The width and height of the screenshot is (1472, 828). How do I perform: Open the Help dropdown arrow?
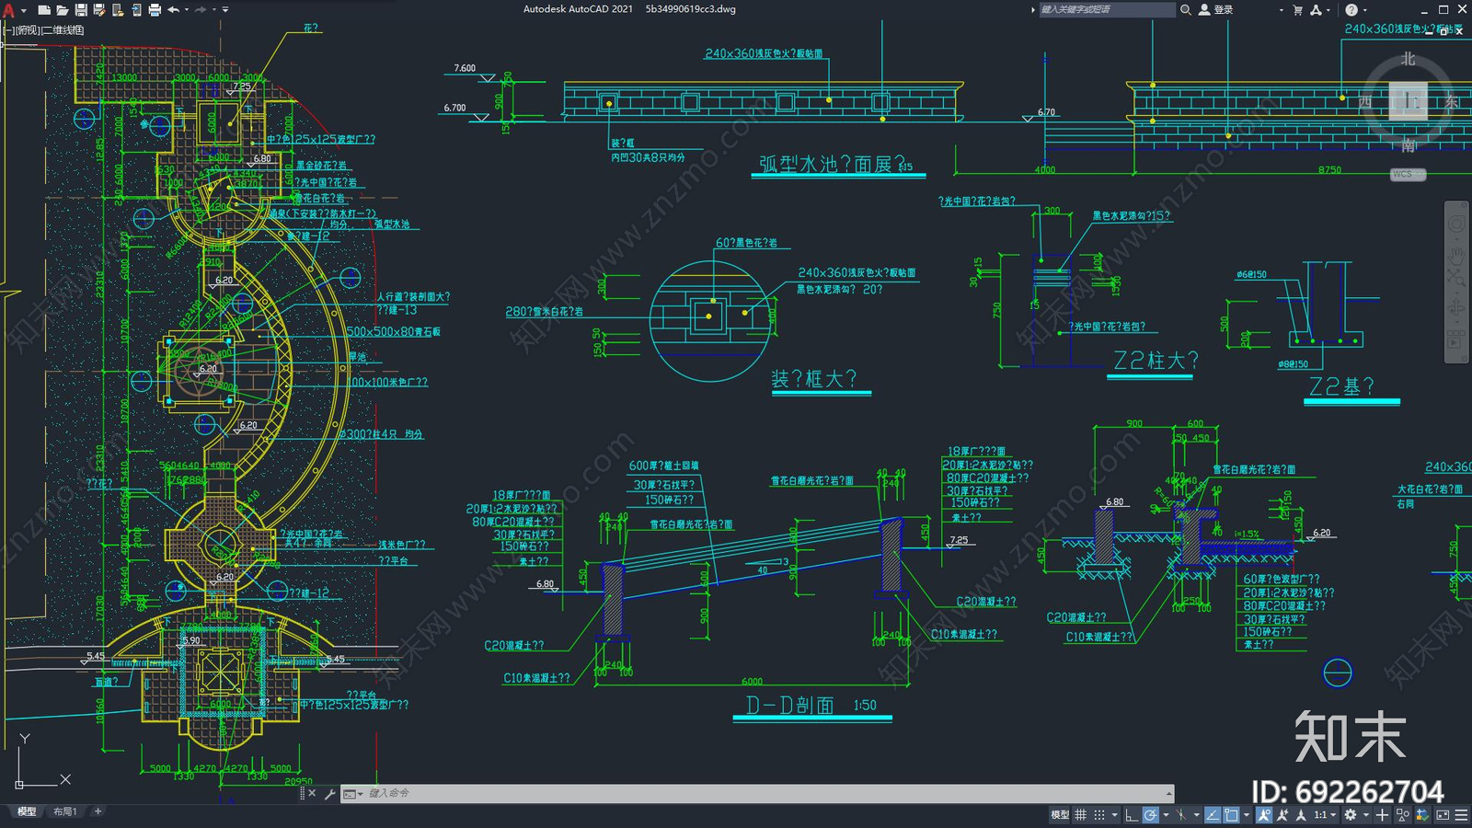(x=1364, y=9)
